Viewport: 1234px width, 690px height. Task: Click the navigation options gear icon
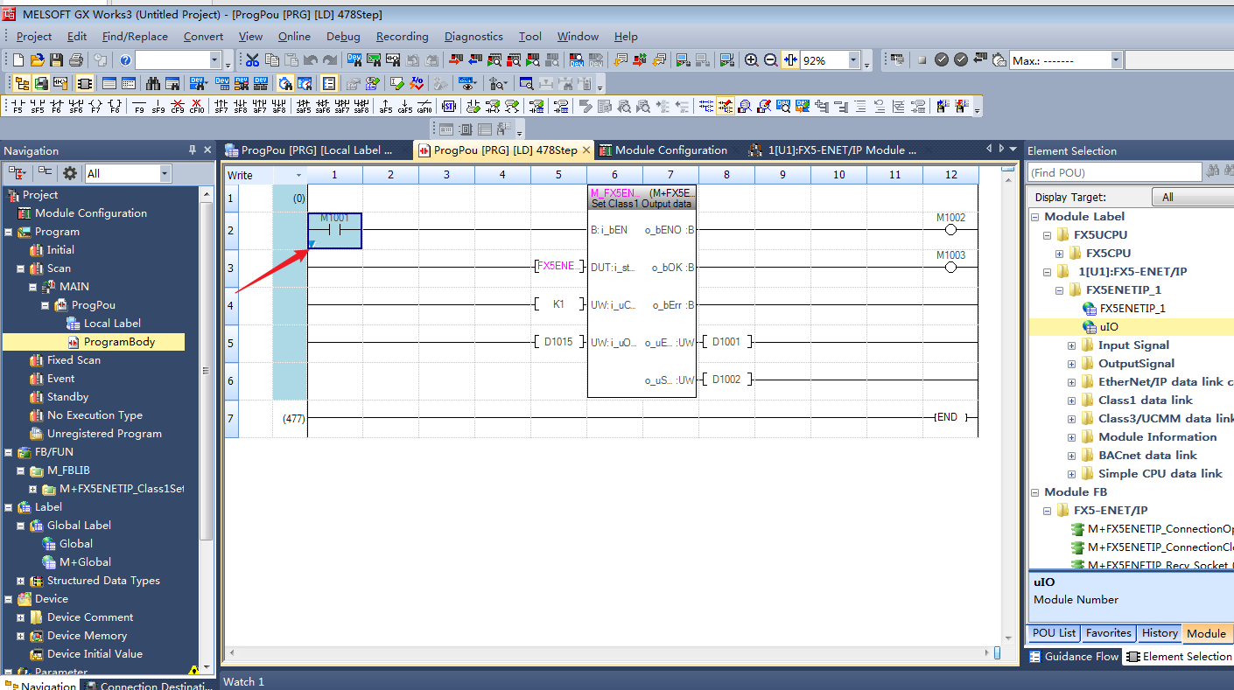coord(70,173)
